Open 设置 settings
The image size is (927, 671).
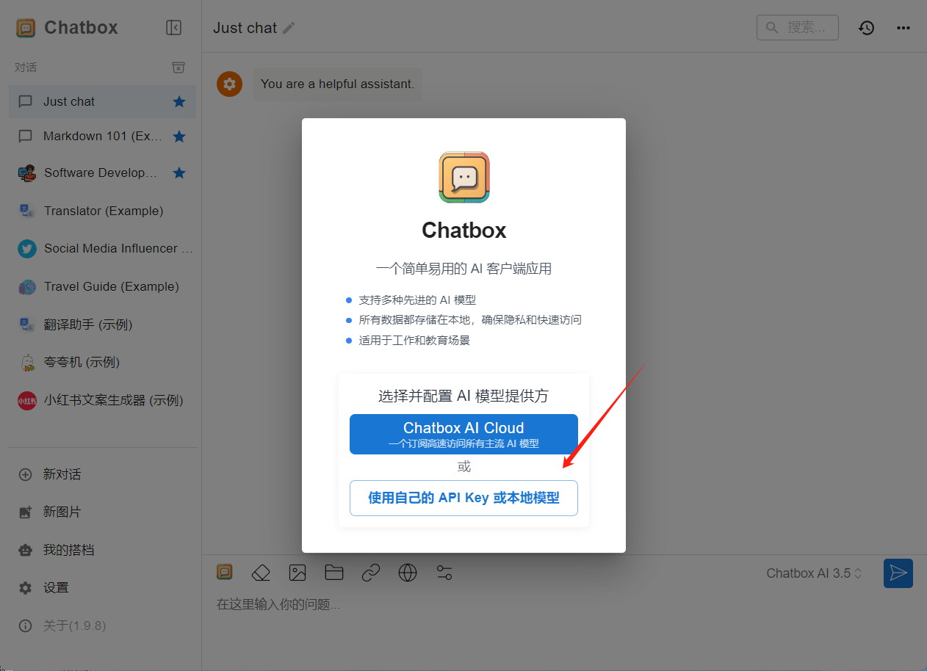pyautogui.click(x=102, y=587)
